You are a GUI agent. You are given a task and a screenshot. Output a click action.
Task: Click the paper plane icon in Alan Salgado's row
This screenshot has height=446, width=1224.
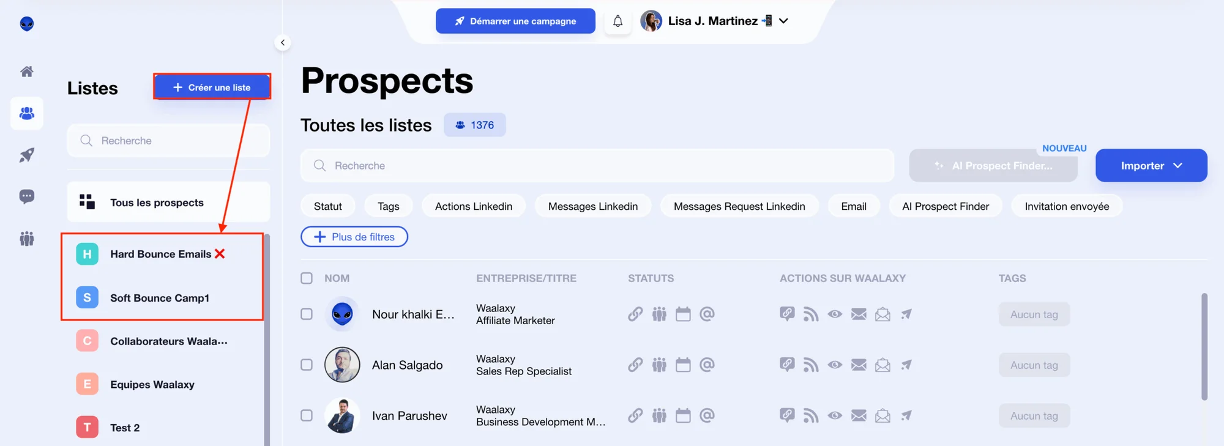pos(906,365)
